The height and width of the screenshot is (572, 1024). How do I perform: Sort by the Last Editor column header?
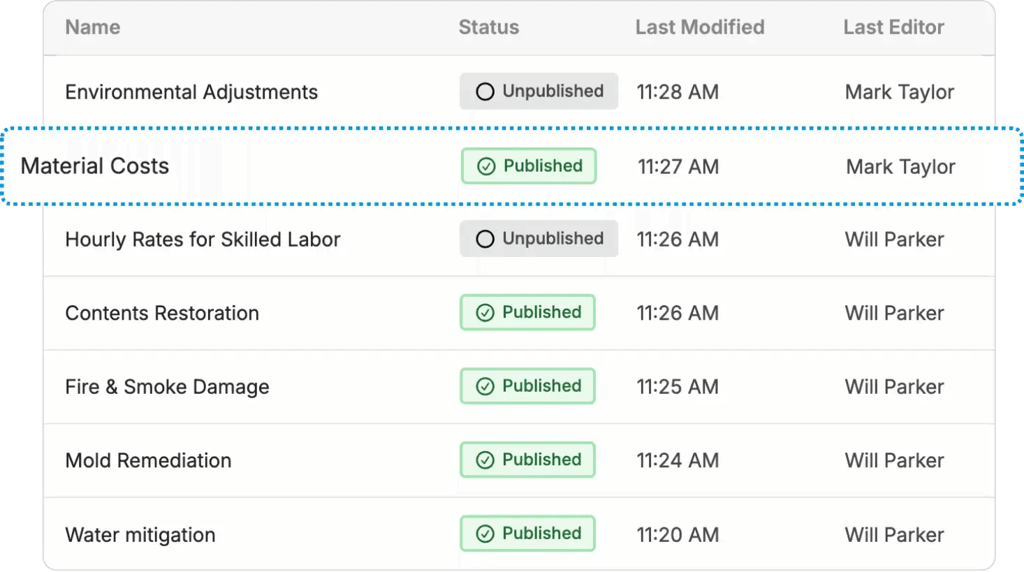[893, 27]
